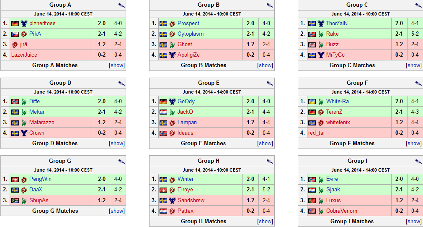
Task: Click the South African flag beside ShupAs
Action: pyautogui.click(x=15, y=201)
